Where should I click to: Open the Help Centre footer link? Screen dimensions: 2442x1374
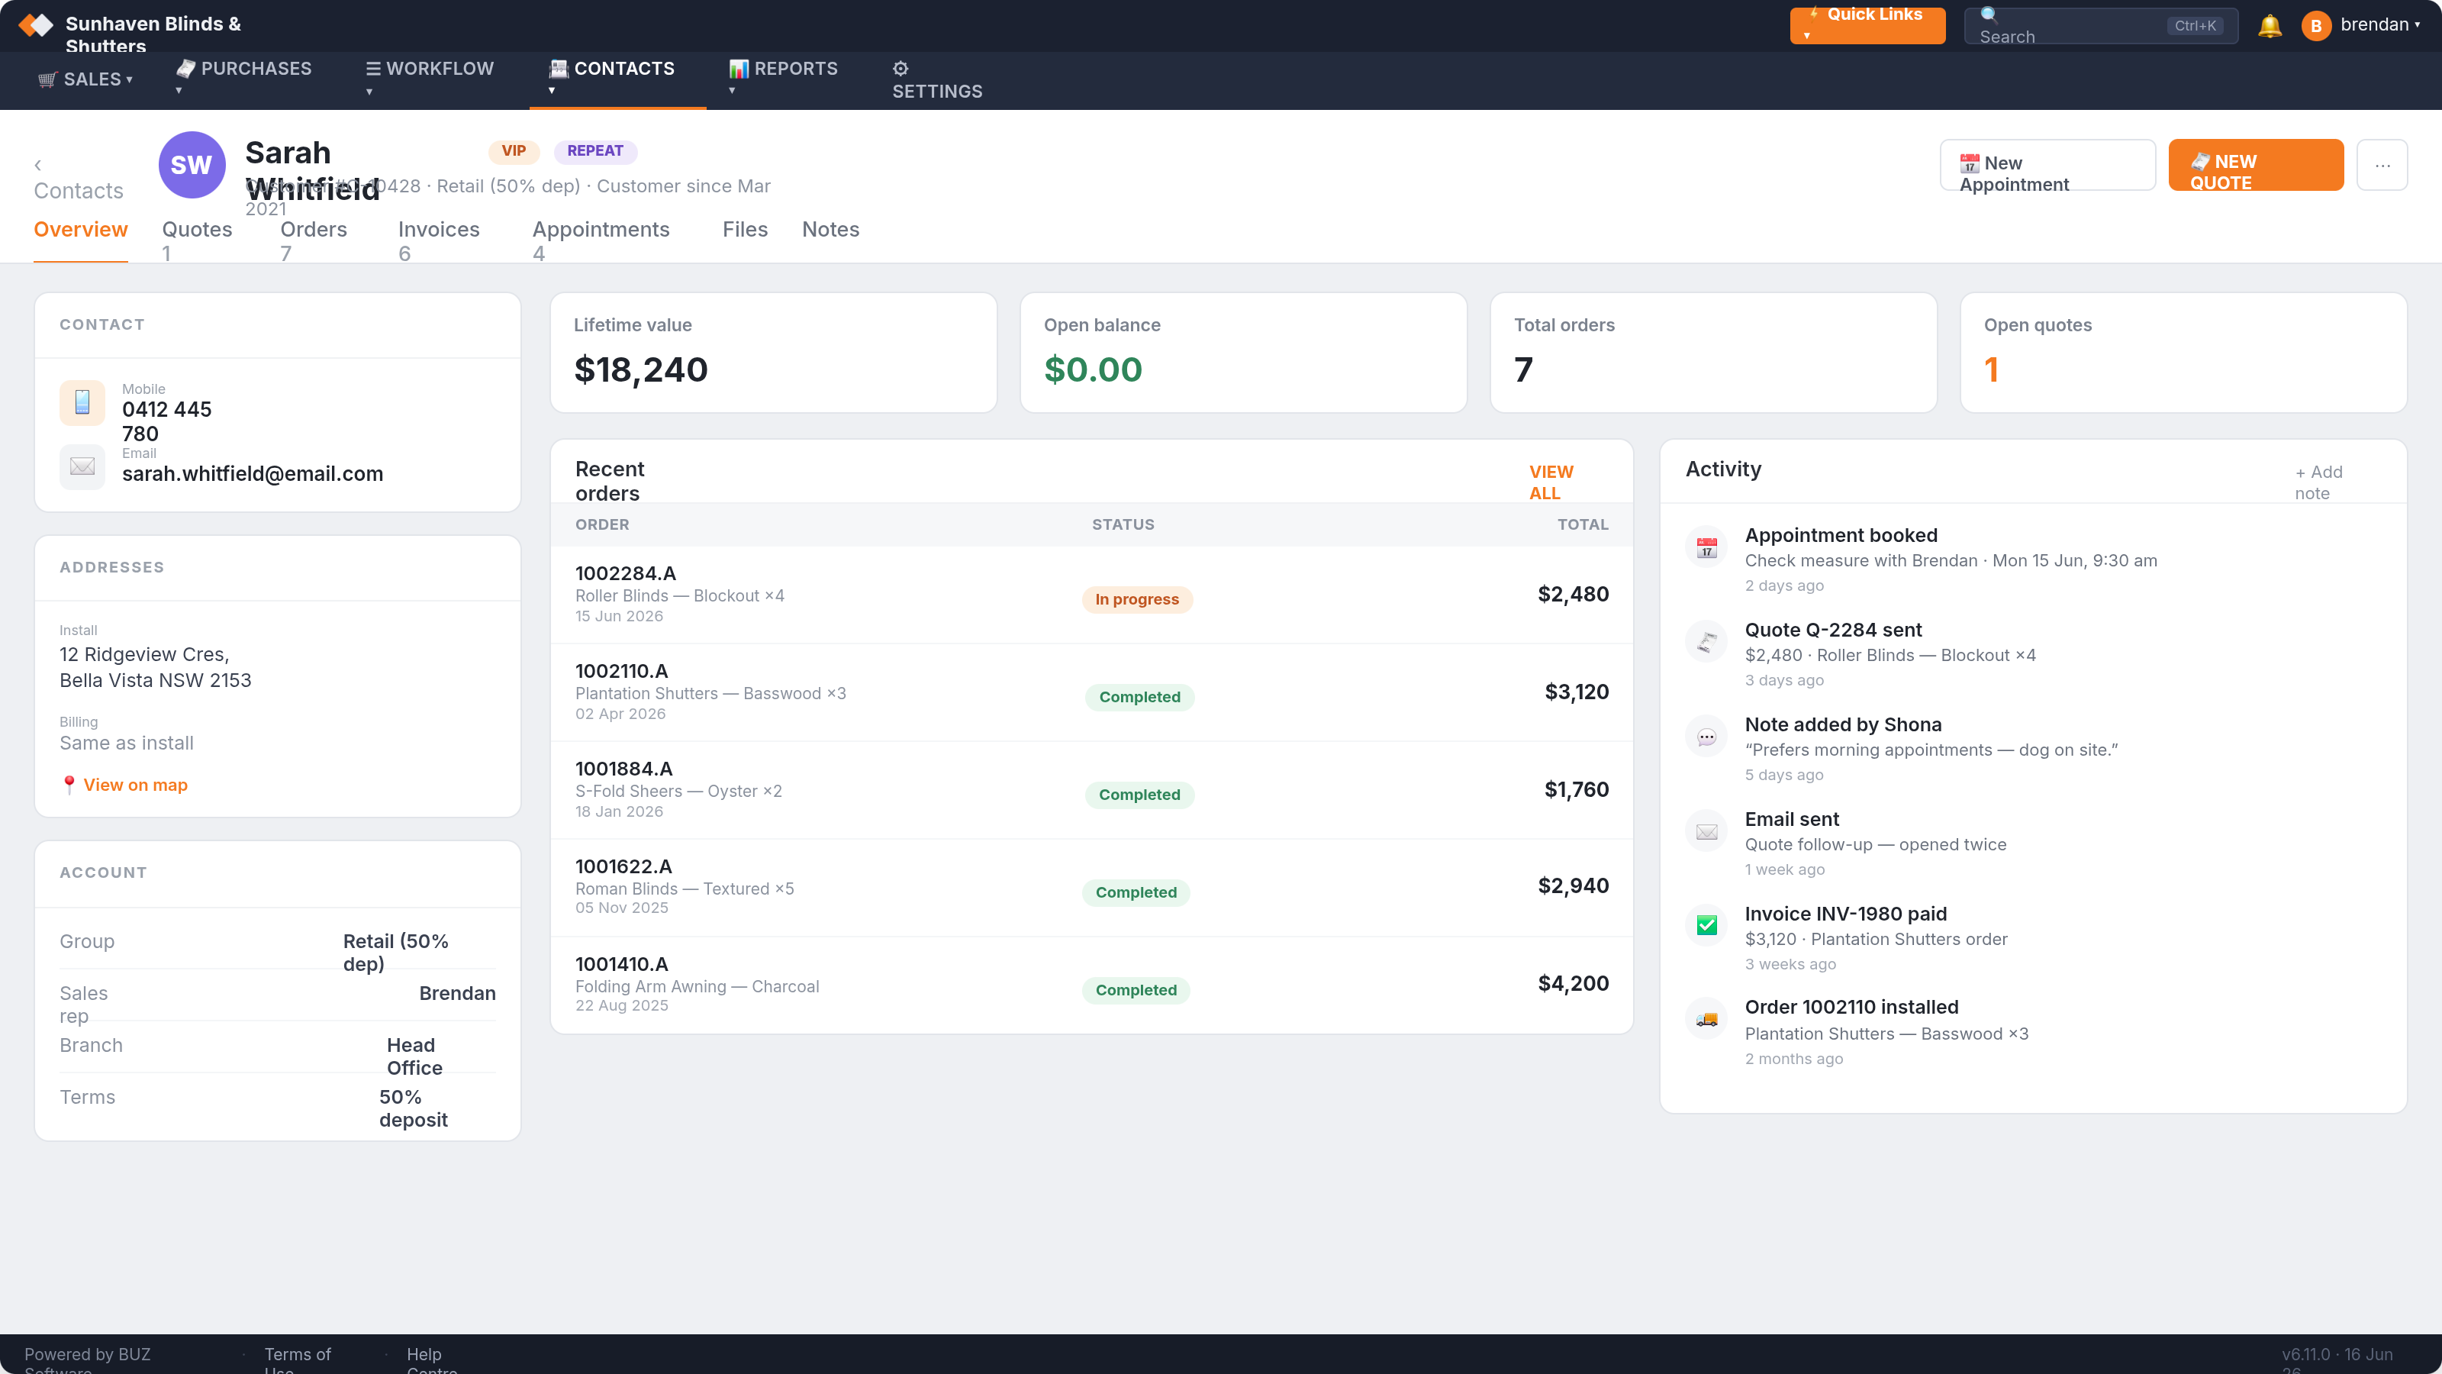pyautogui.click(x=431, y=1361)
